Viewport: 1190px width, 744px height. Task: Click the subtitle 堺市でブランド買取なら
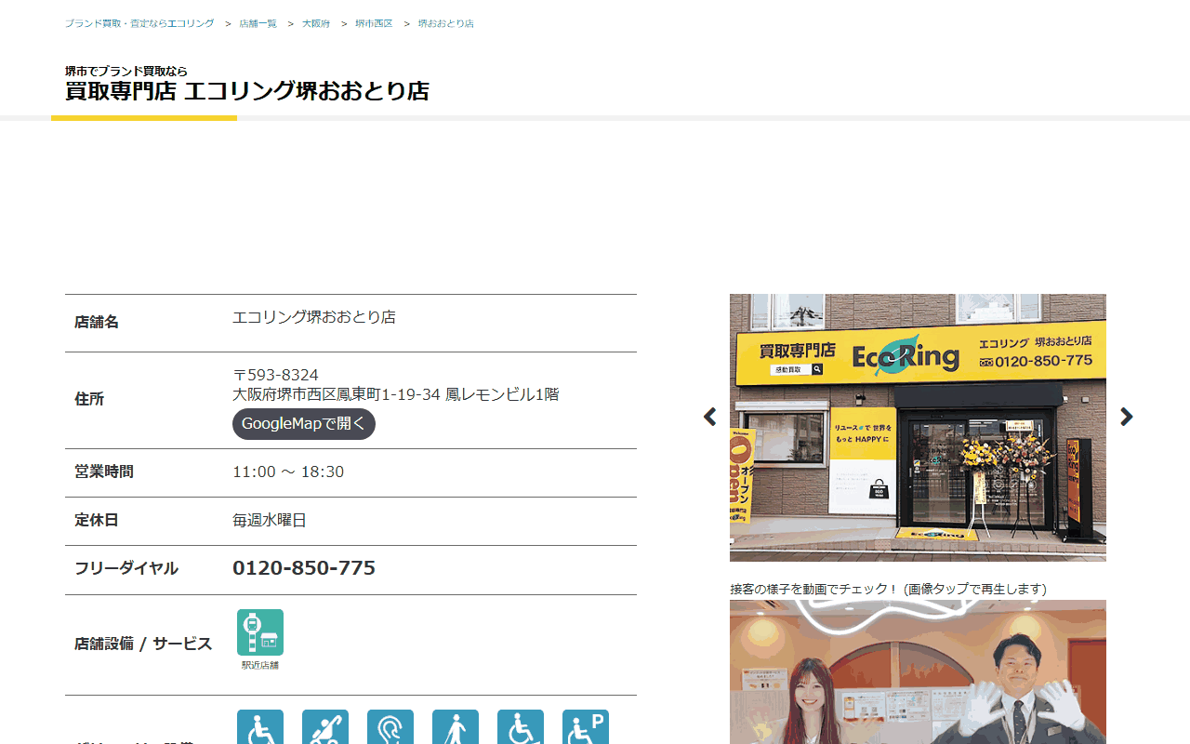click(x=126, y=71)
